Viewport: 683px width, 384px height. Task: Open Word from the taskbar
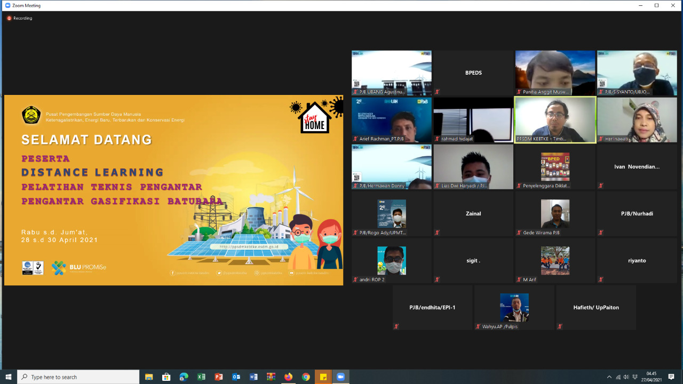coord(253,377)
